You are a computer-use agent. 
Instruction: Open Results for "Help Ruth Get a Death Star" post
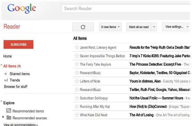pyautogui.click(x=160, y=47)
